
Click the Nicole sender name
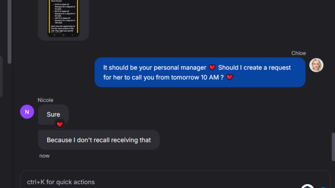click(x=45, y=100)
